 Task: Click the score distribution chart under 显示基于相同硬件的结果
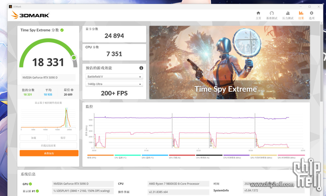click(x=48, y=118)
